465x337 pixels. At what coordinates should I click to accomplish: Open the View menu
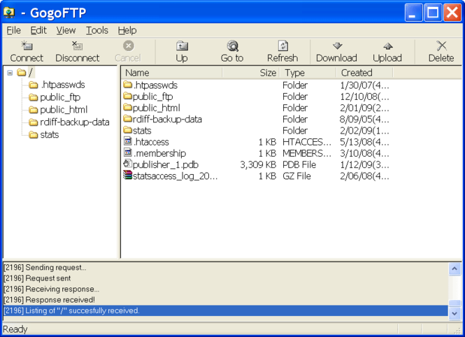(x=66, y=30)
